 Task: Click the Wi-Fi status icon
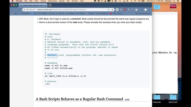pos(135,1)
